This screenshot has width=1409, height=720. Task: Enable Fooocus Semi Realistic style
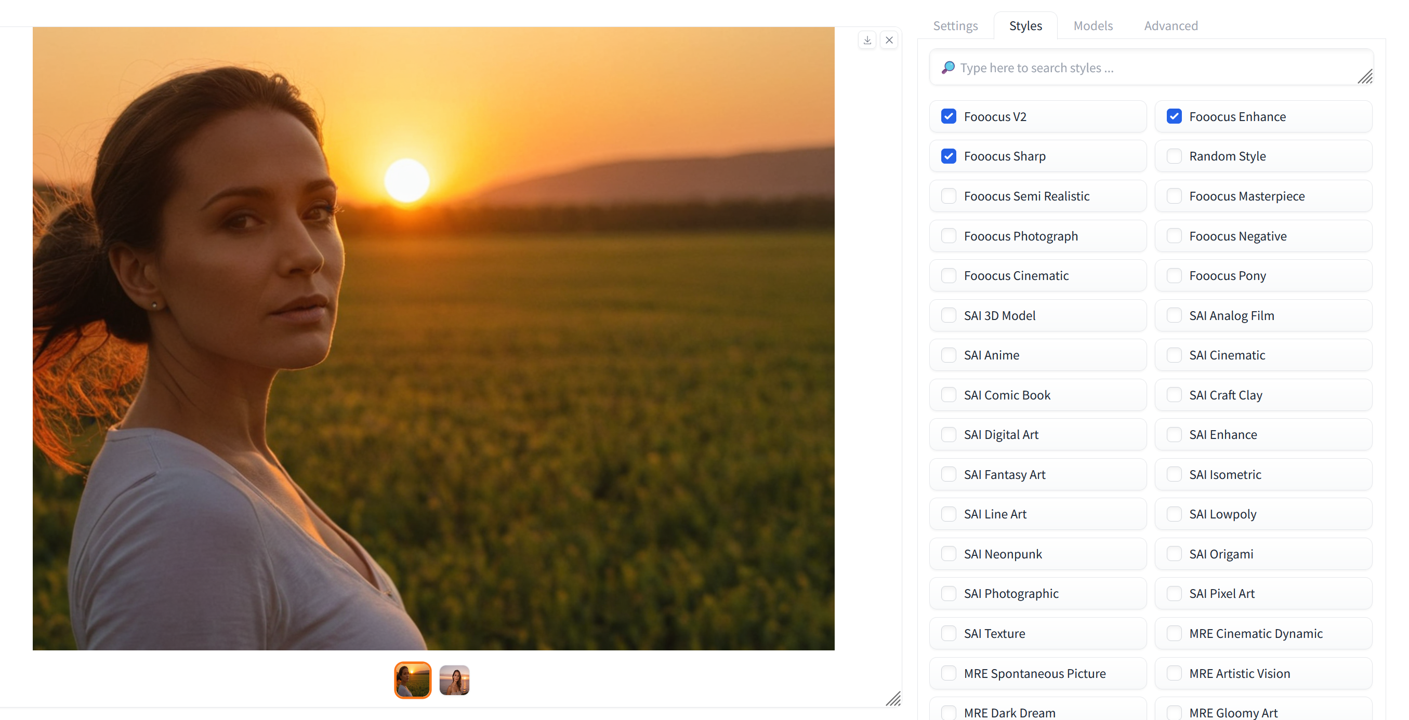pos(949,196)
